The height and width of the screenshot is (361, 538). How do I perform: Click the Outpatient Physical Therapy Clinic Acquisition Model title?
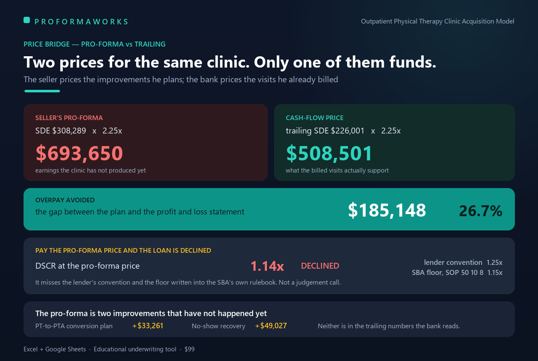tap(438, 21)
